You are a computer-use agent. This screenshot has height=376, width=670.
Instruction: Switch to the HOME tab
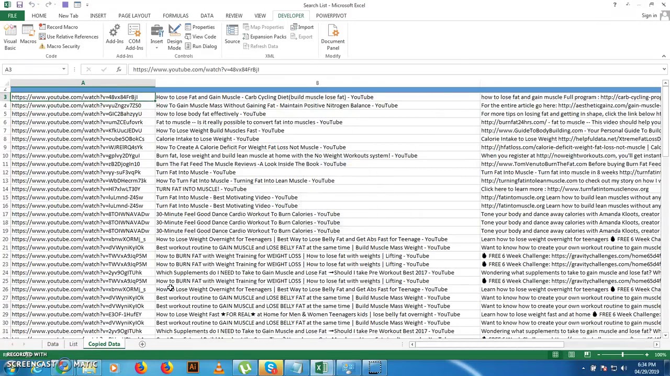(39, 16)
